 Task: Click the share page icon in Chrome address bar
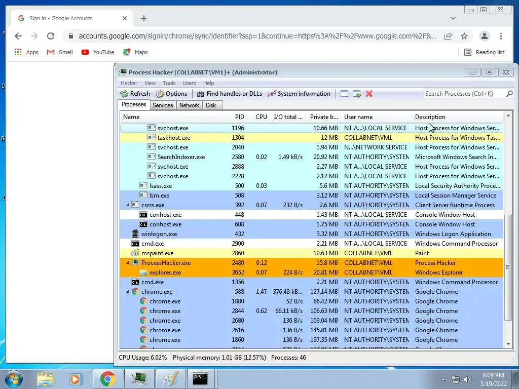click(x=448, y=36)
